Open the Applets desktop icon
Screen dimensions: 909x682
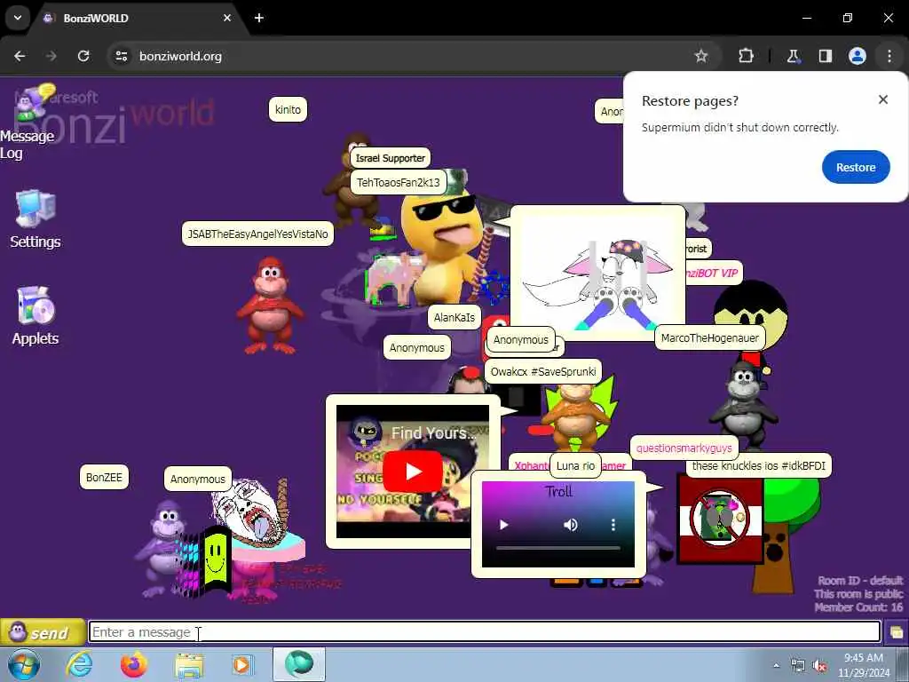(x=35, y=316)
